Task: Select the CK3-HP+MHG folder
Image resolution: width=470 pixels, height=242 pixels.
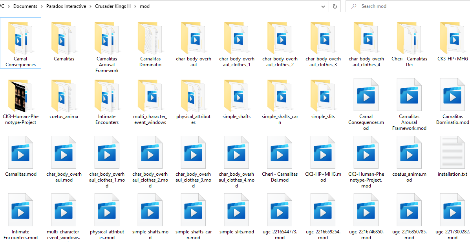Action: (452, 43)
